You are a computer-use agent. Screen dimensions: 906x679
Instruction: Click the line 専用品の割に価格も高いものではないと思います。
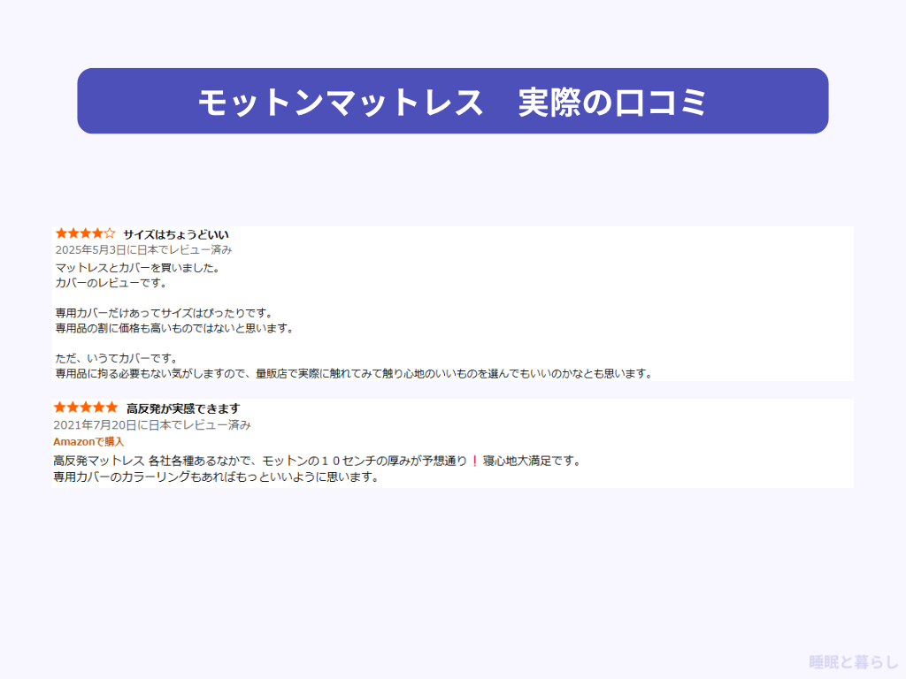coord(174,328)
